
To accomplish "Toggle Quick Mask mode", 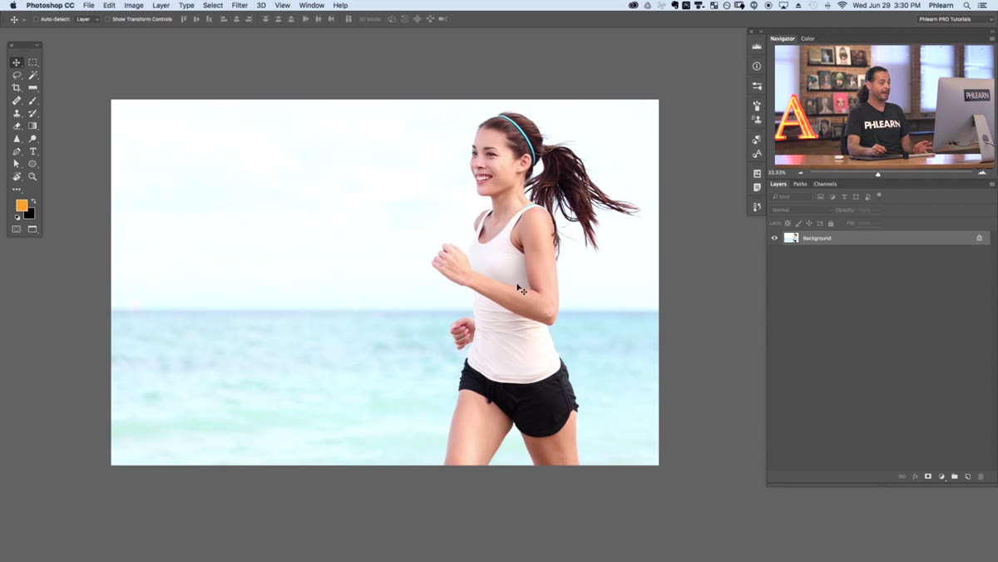I will 16,229.
